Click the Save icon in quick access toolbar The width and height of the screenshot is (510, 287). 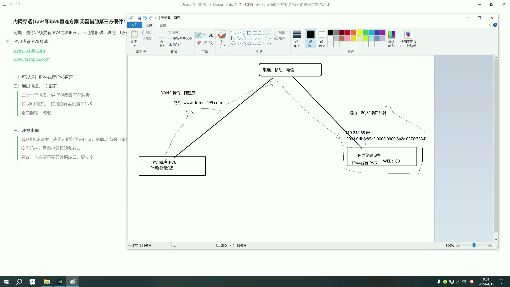[x=139, y=18]
